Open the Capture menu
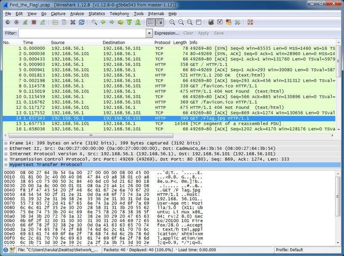The image size is (344, 256). (x=58, y=14)
